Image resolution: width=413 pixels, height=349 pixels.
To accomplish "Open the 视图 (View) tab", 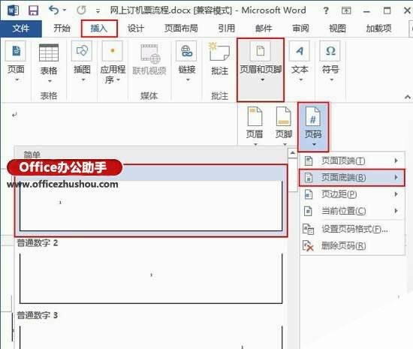I will coord(337,29).
